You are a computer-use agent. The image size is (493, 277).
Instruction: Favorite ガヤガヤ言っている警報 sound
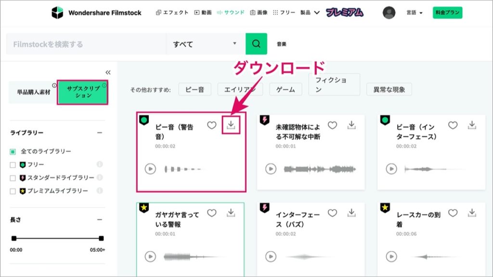212,213
